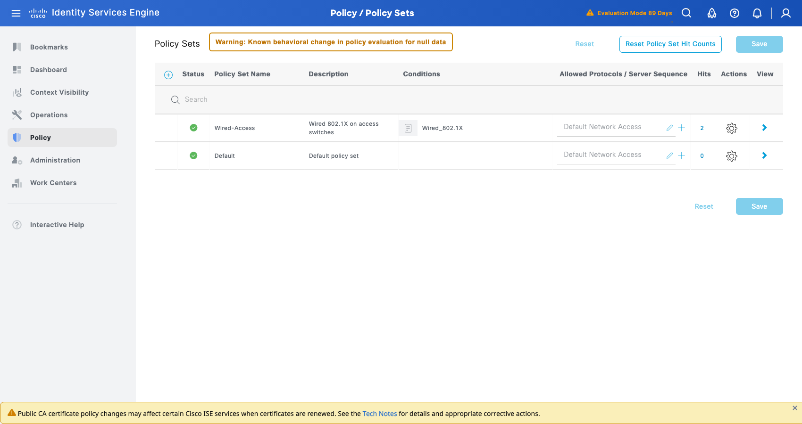Open the global search magnifier icon
Screen dimensions: 802x424
pos(686,13)
